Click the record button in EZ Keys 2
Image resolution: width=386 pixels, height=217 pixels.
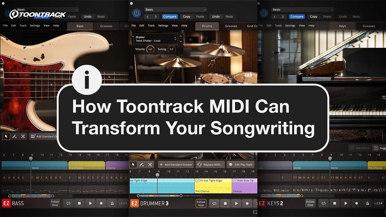356,203
